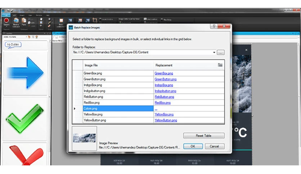Open the Folder to Replace dropdown
Screen dimensions: 301x174
pos(214,52)
